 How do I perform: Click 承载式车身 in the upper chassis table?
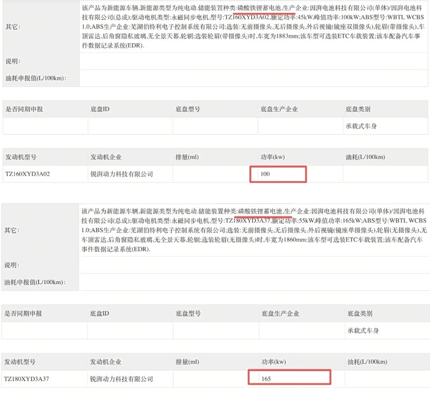tap(362, 126)
